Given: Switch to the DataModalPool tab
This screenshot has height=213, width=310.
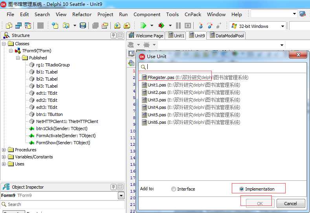Looking at the screenshot, I should coord(227,36).
